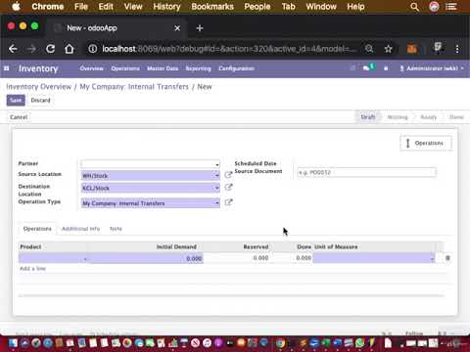The width and height of the screenshot is (470, 352).
Task: Open the Bookmarks menu in menu bar
Action: (212, 7)
